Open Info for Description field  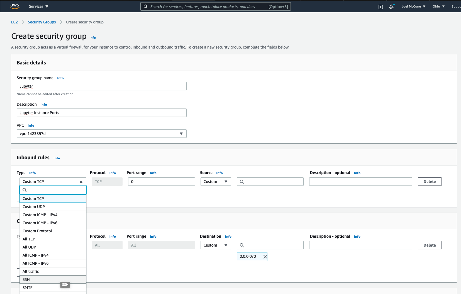44,105
